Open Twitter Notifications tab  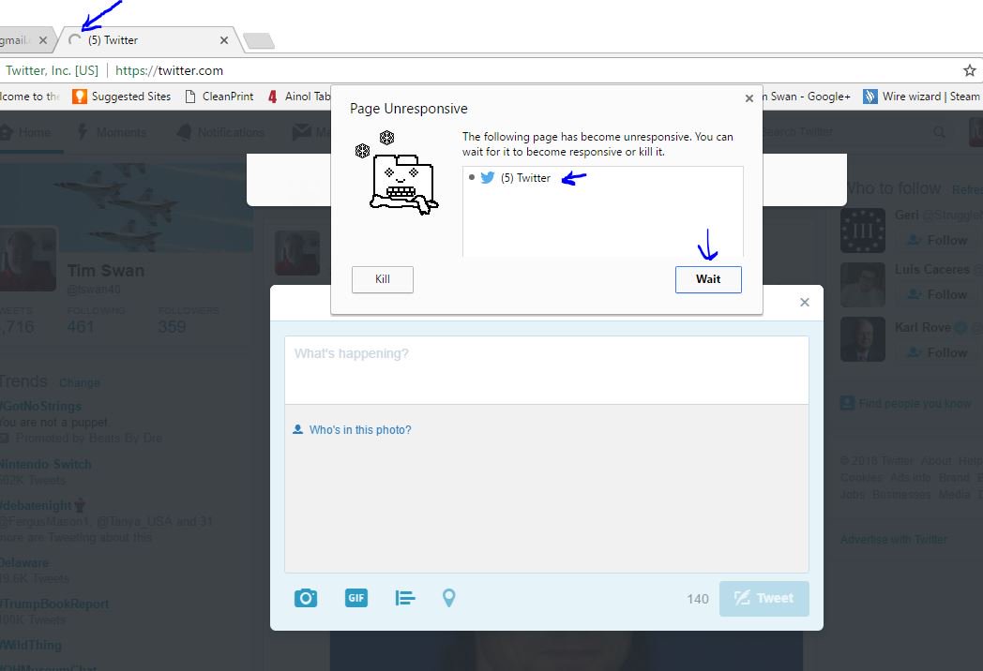tap(220, 132)
